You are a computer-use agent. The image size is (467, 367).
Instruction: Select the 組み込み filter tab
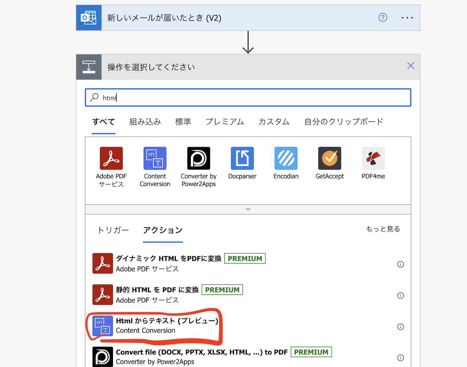[x=145, y=122]
